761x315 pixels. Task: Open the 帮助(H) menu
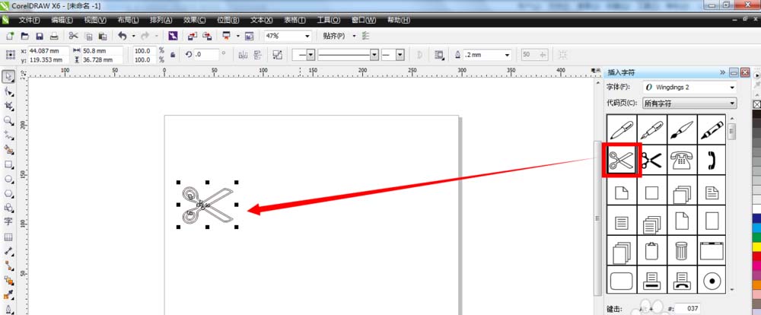(399, 21)
